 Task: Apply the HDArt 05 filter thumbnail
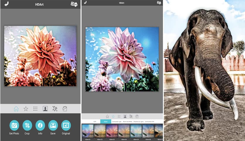[x=136, y=131]
